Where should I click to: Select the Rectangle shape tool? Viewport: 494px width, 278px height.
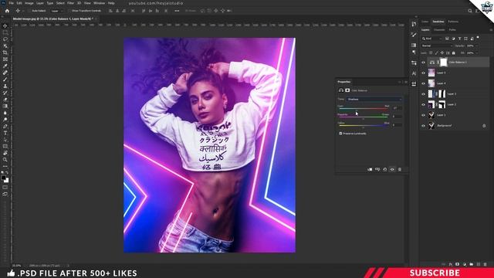5,146
